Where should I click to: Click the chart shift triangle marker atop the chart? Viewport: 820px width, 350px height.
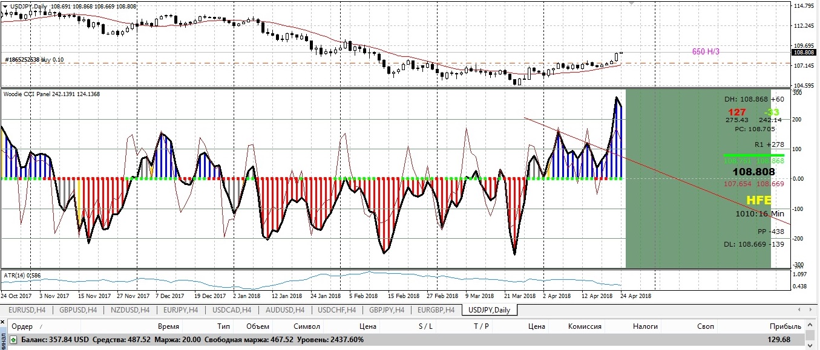632,3
